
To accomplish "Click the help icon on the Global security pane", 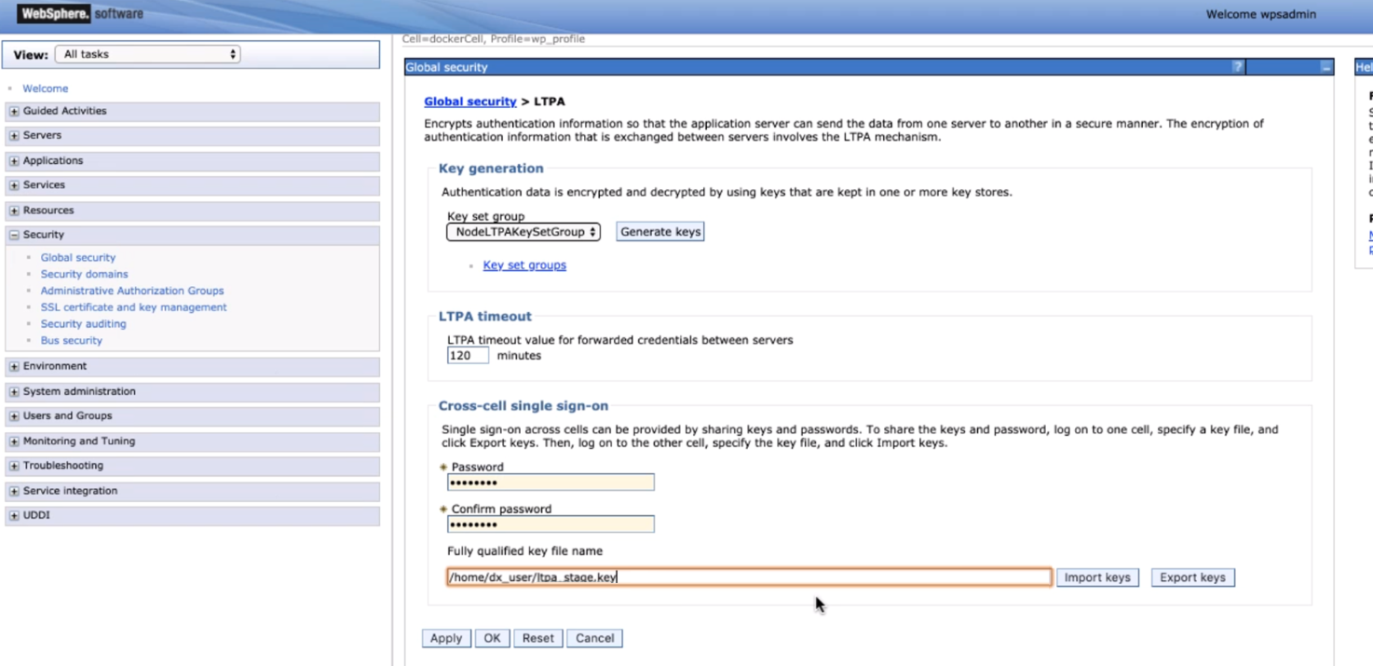I will 1236,66.
